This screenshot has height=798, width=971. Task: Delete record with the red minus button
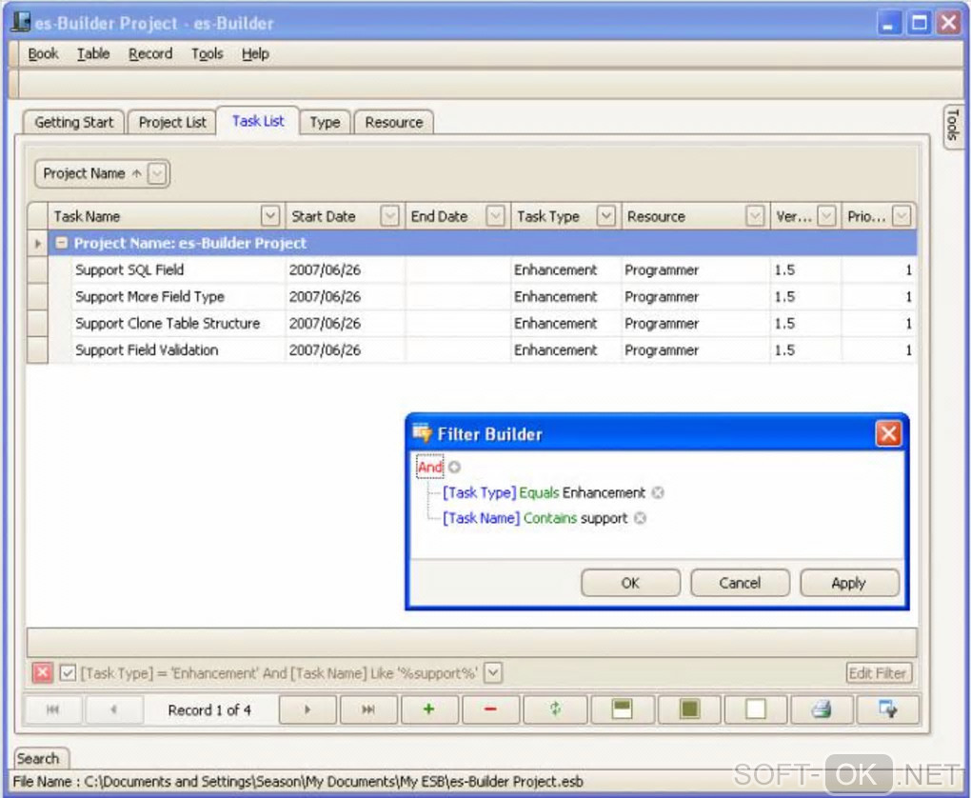[490, 709]
